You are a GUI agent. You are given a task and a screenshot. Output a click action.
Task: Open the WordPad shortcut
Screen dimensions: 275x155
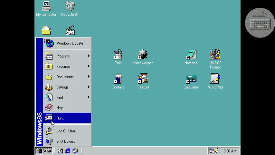215,81
